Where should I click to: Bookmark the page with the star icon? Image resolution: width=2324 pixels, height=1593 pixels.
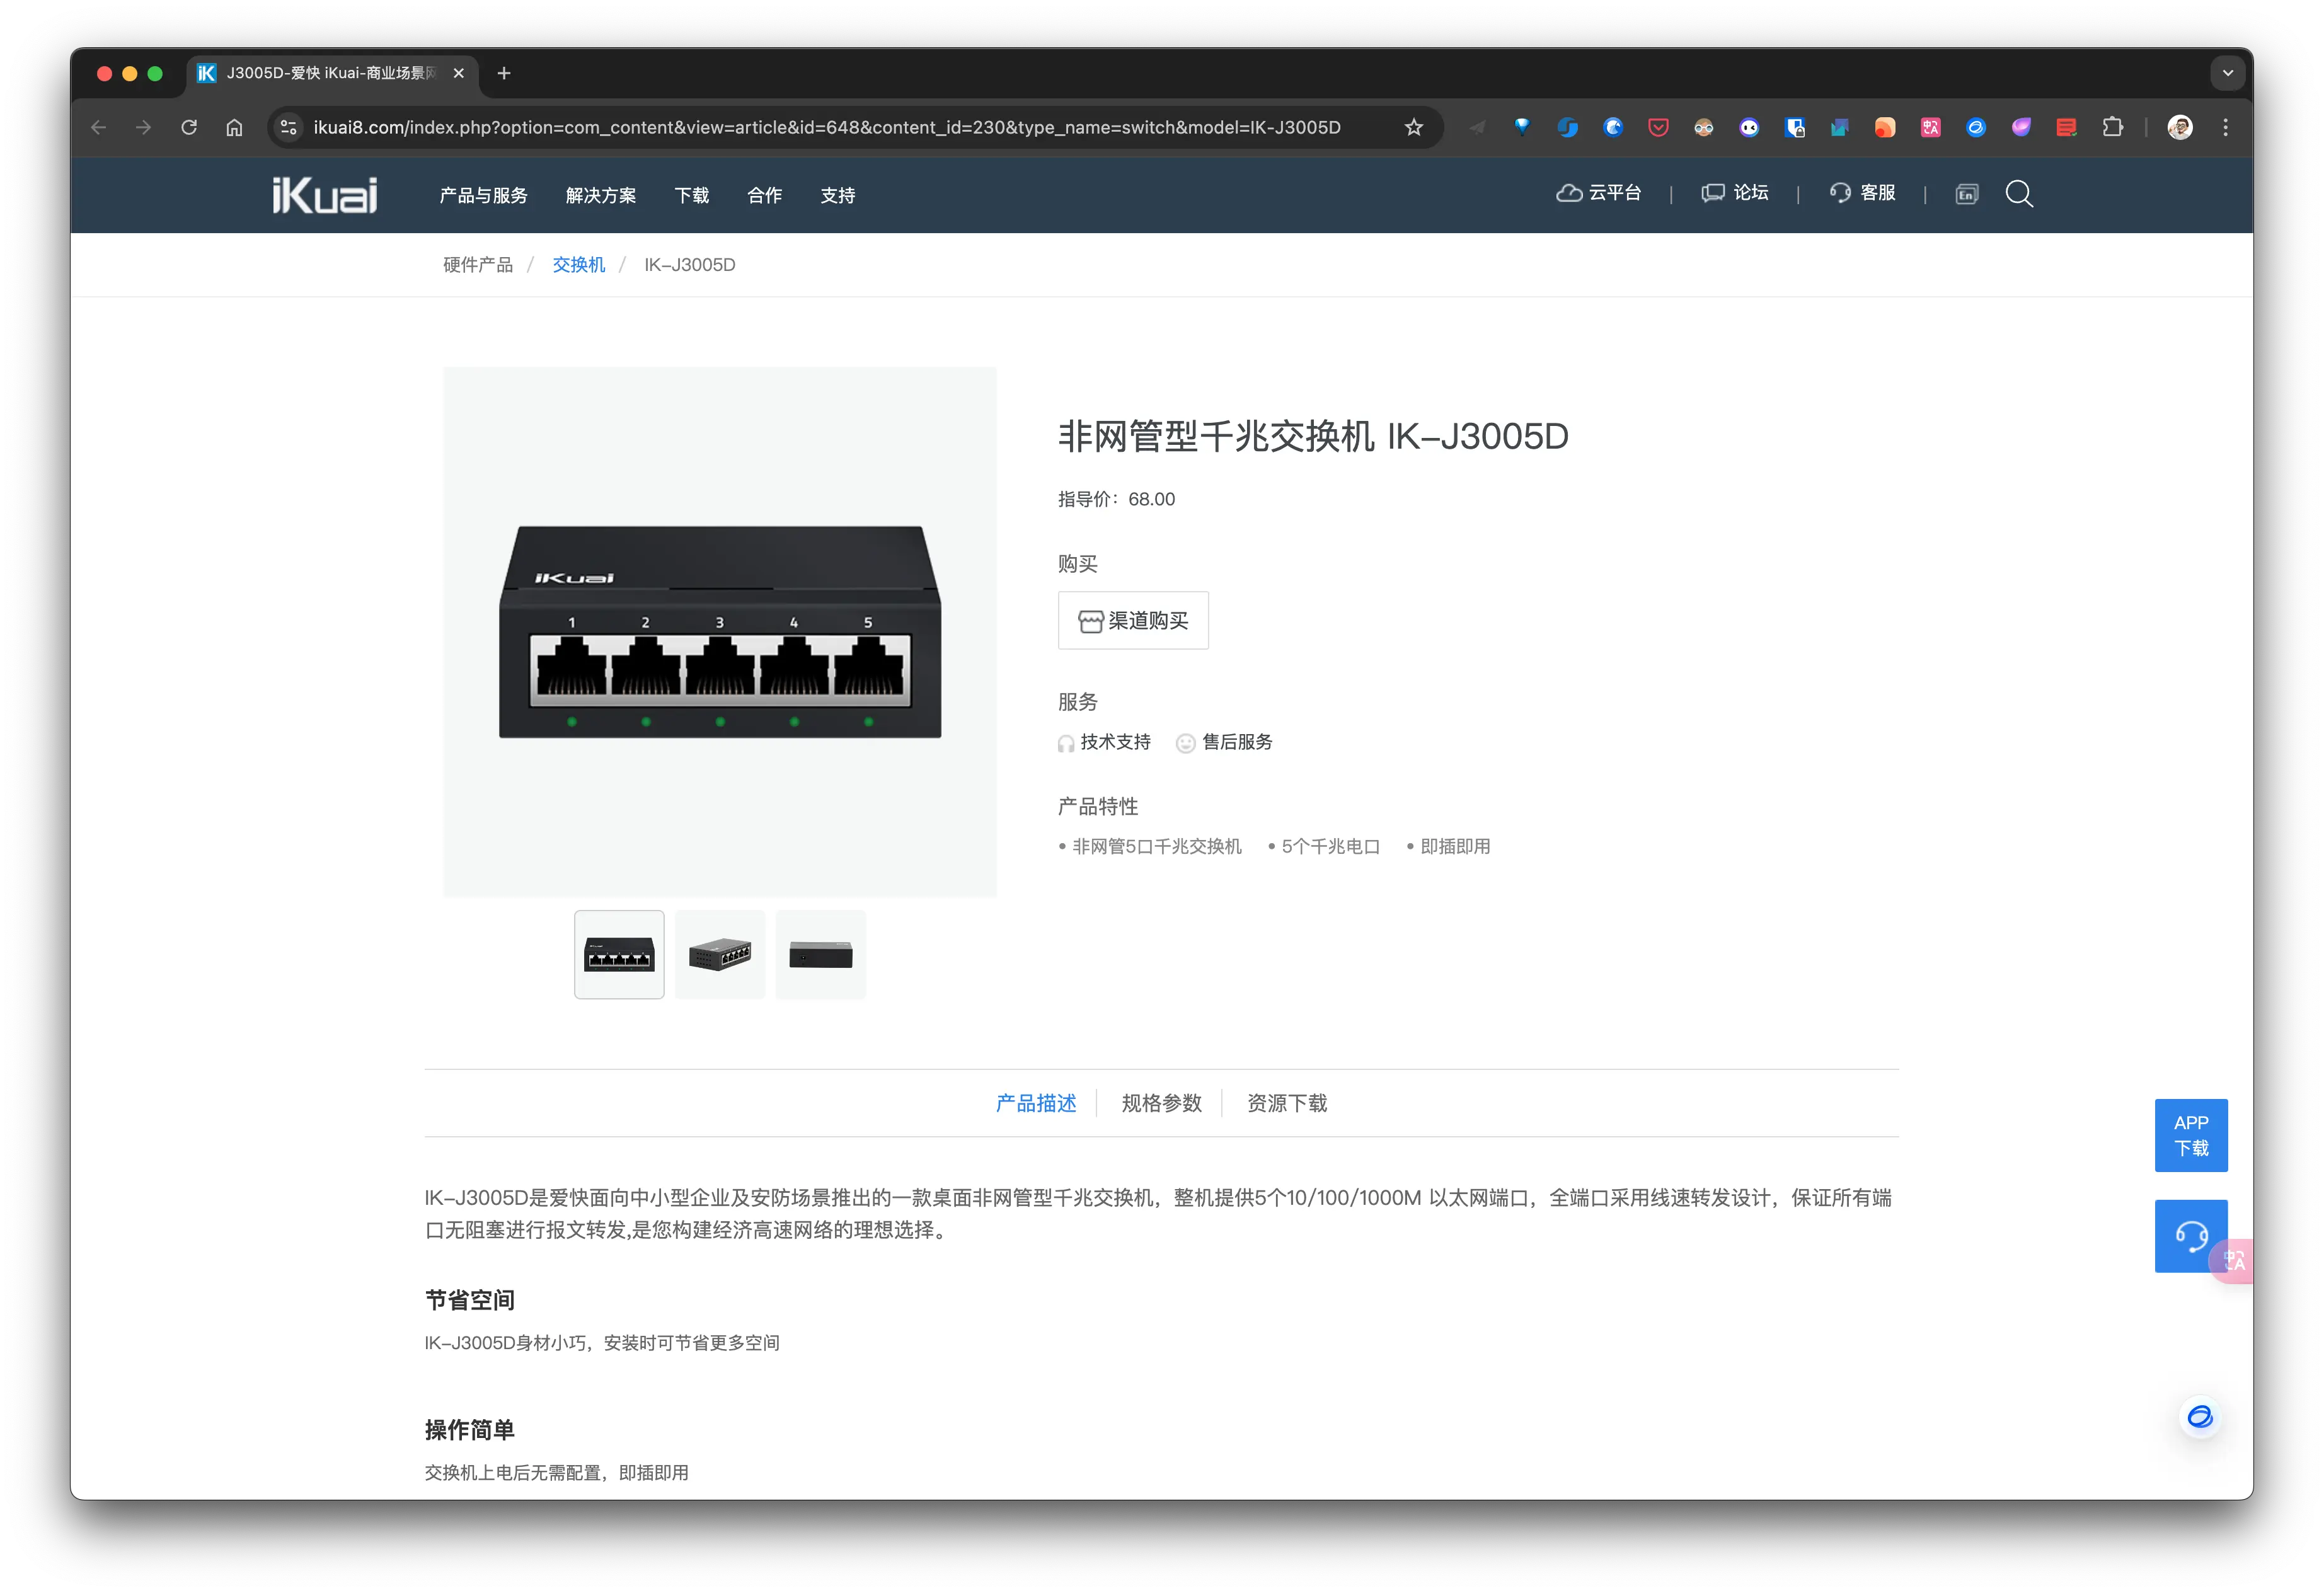pyautogui.click(x=1413, y=127)
